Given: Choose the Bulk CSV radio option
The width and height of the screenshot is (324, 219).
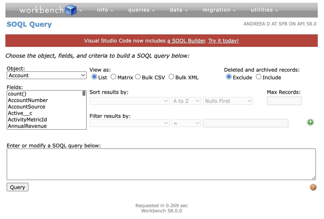Looking at the screenshot, I should click(138, 77).
